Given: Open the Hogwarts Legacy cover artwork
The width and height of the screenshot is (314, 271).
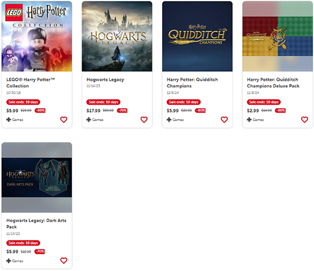Looking at the screenshot, I should [x=117, y=36].
